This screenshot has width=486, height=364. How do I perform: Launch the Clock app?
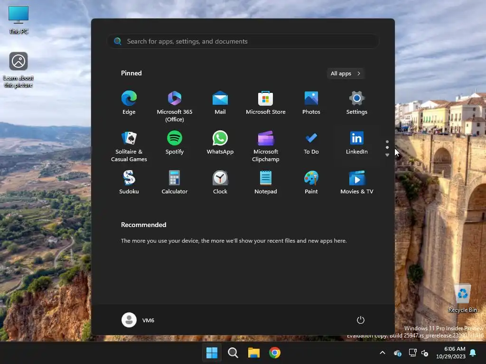pos(220,182)
